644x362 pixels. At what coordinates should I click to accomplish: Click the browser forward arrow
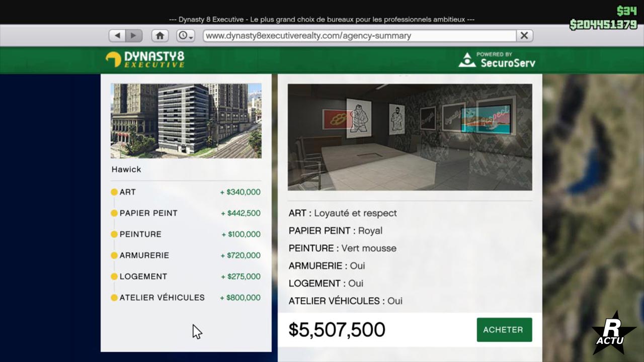tap(134, 36)
